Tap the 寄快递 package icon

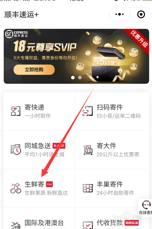click(x=16, y=111)
